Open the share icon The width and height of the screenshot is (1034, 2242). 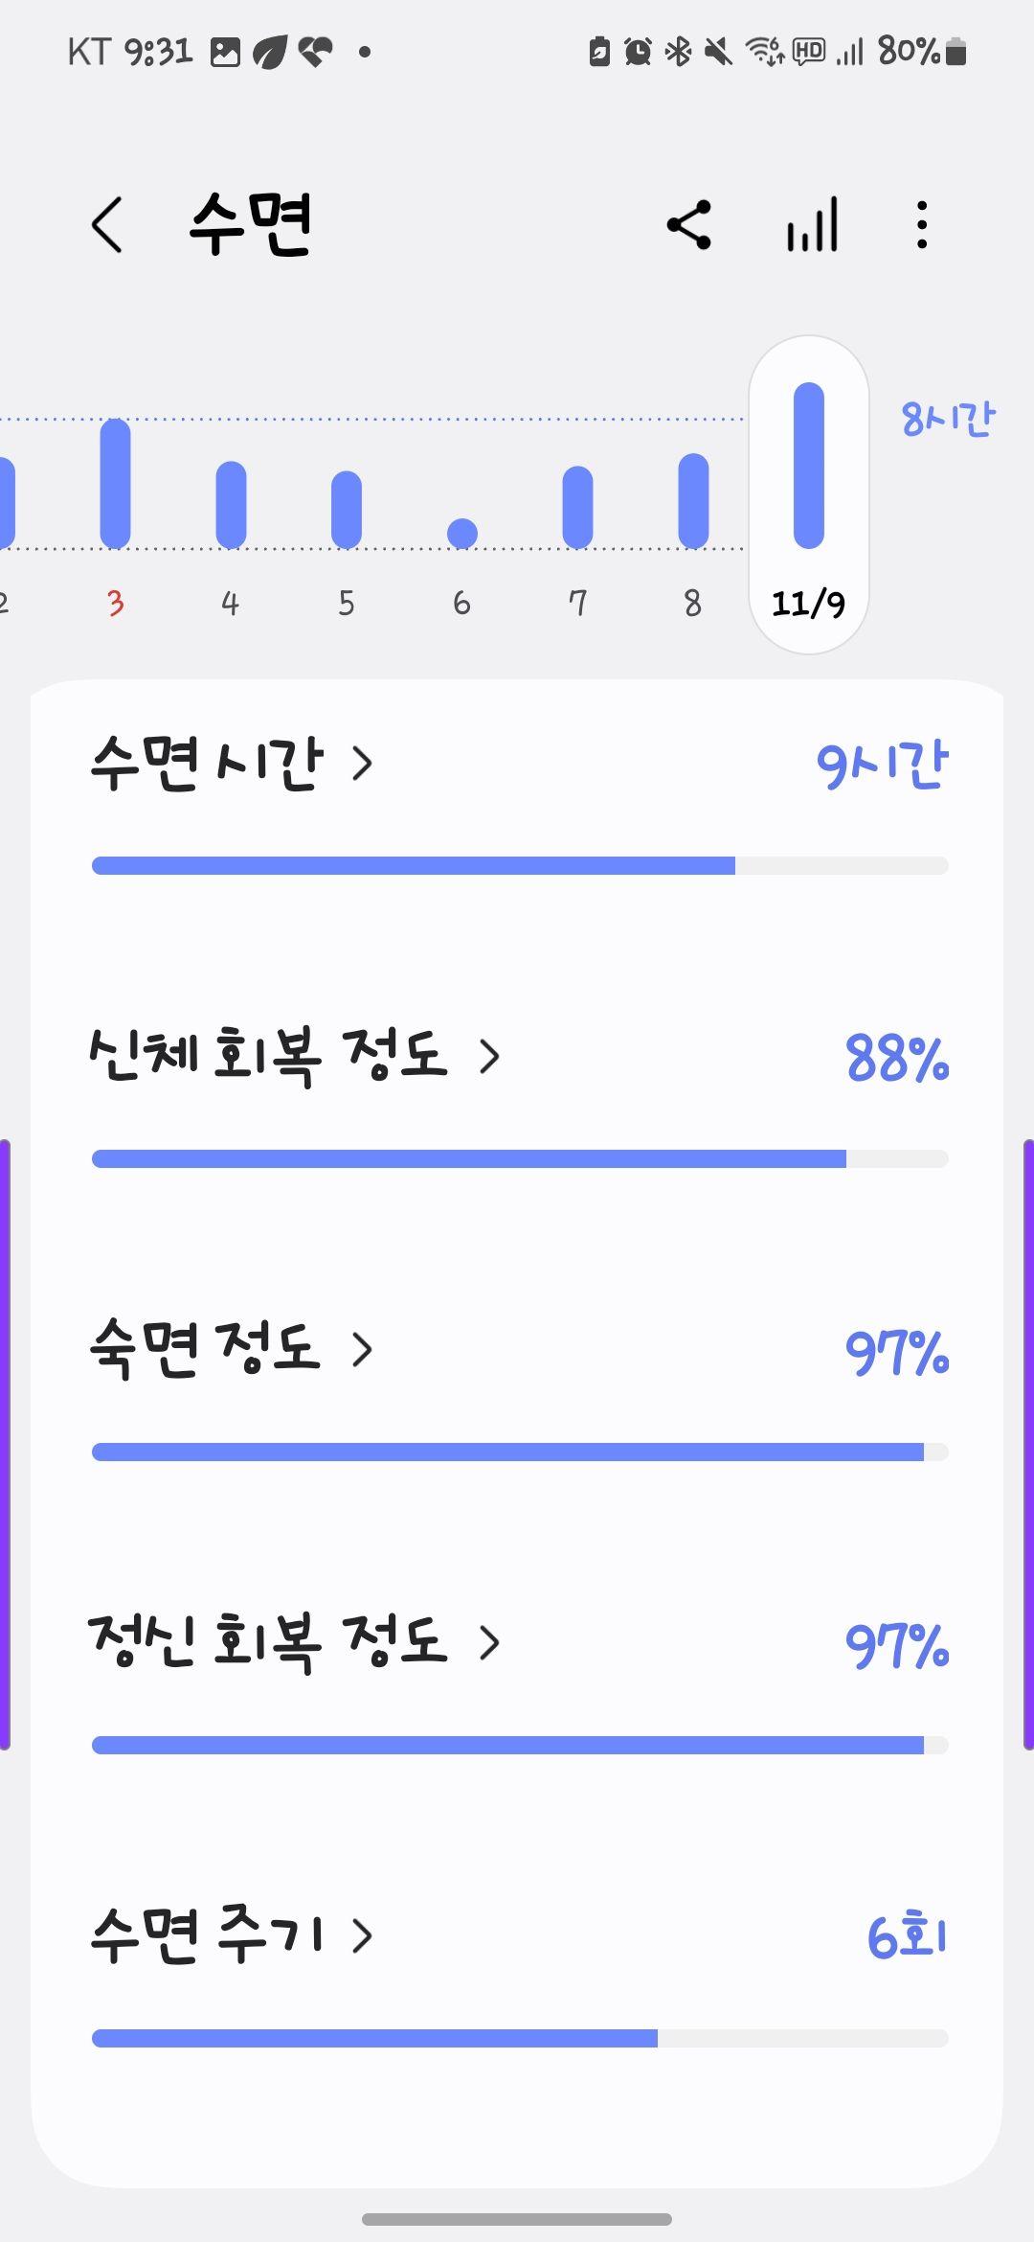click(x=689, y=225)
